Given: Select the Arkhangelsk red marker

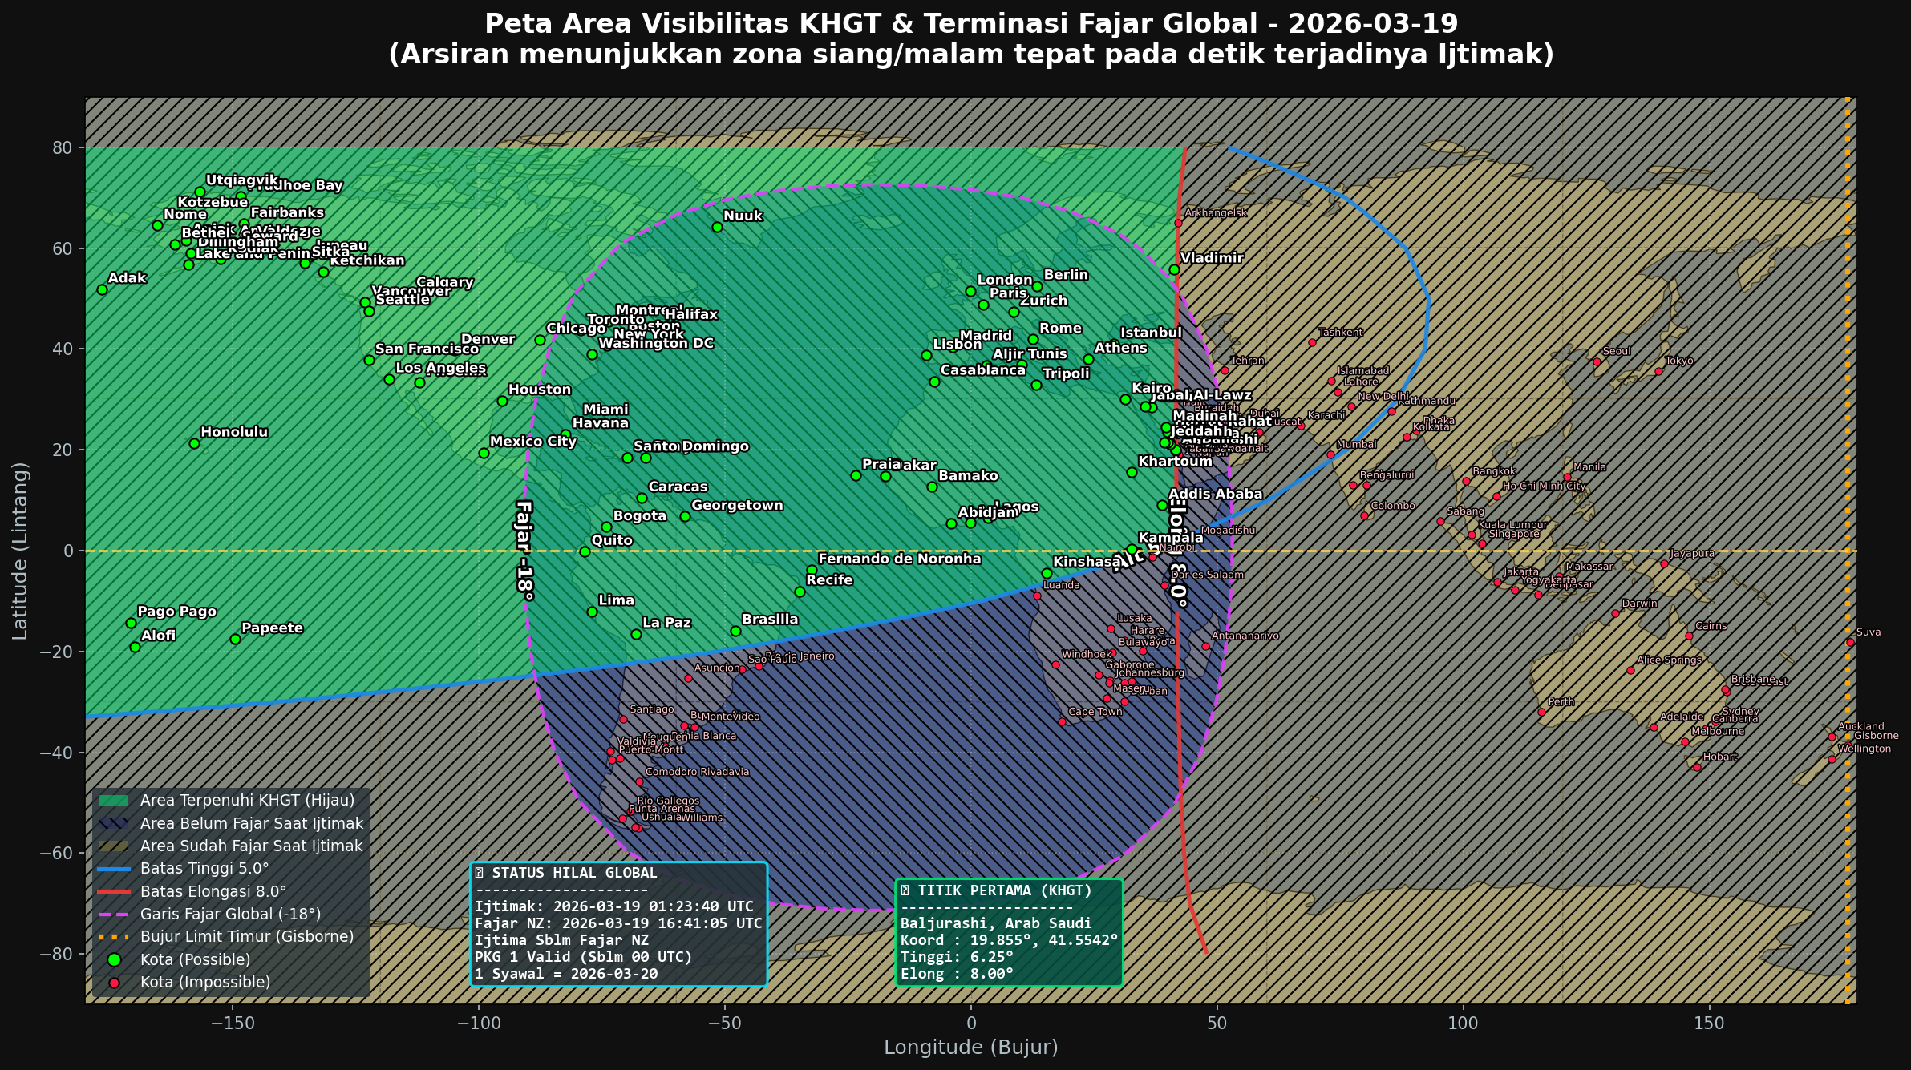Looking at the screenshot, I should [1178, 223].
